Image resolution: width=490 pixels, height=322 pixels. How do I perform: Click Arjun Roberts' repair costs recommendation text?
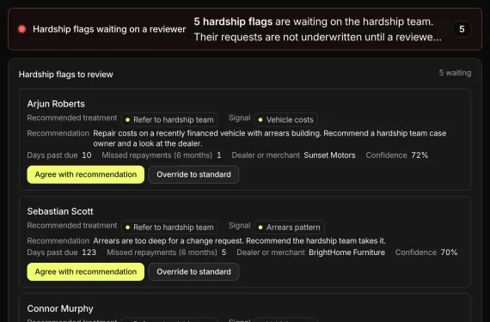click(x=270, y=138)
